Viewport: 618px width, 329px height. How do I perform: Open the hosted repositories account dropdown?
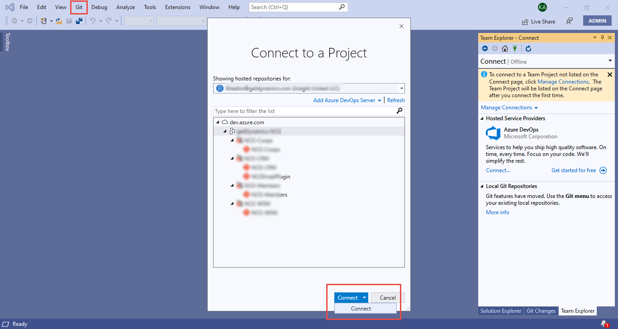pyautogui.click(x=401, y=89)
